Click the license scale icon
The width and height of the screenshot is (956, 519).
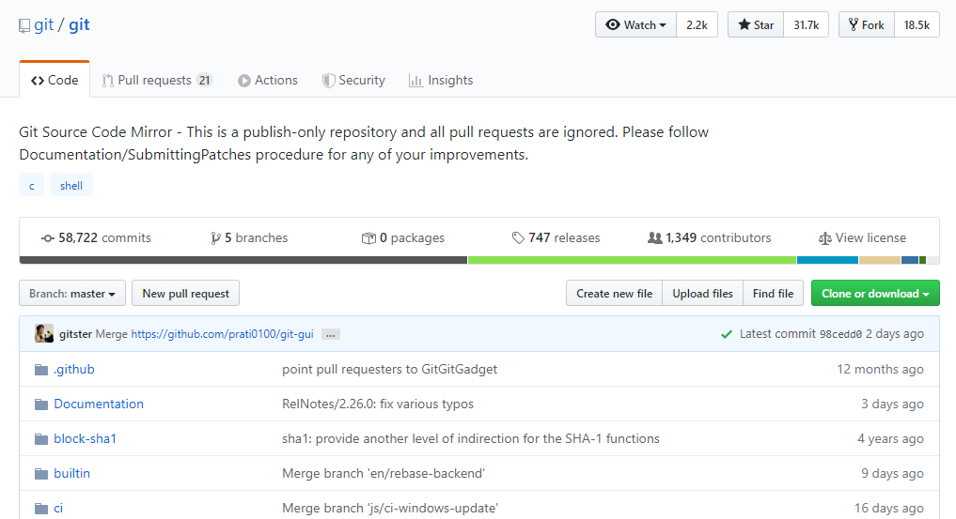pos(825,238)
